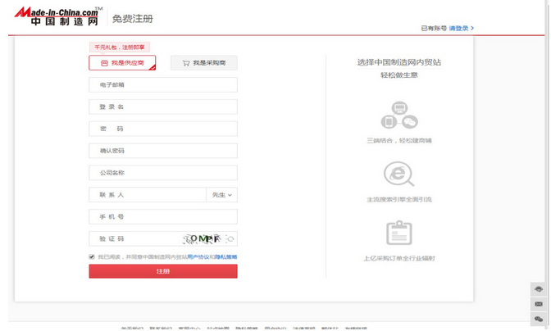This screenshot has width=551, height=331.
Task: Click the 联系人 contact person field
Action: tap(148, 195)
